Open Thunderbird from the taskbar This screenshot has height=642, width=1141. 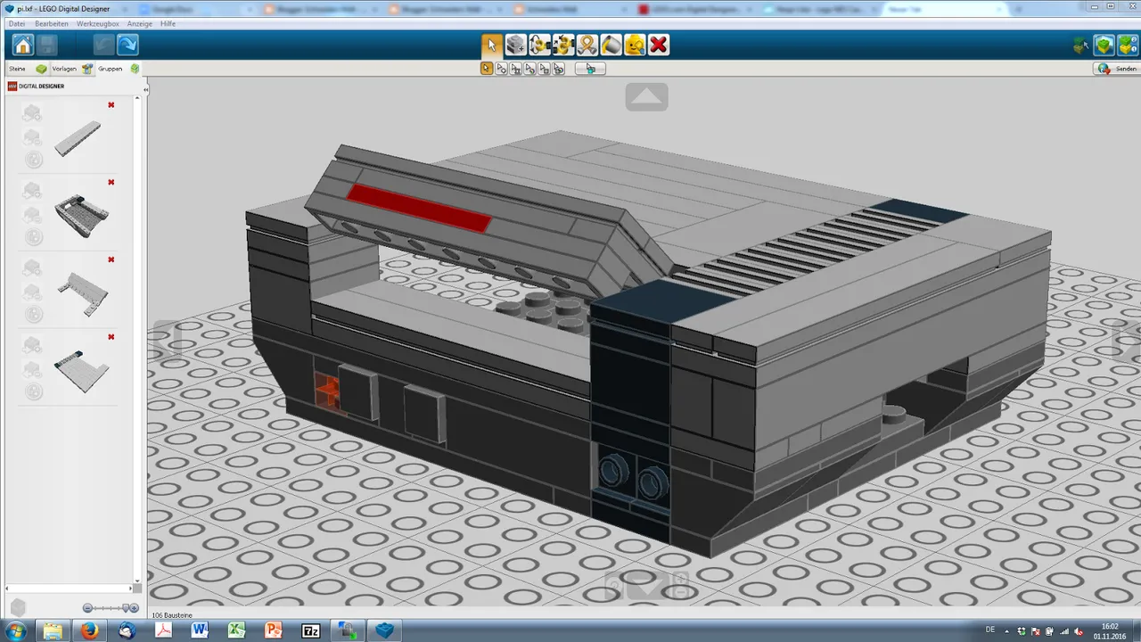[x=127, y=630]
